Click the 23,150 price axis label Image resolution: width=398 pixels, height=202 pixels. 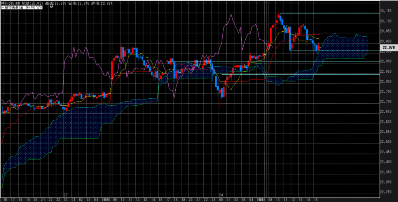click(x=389, y=11)
